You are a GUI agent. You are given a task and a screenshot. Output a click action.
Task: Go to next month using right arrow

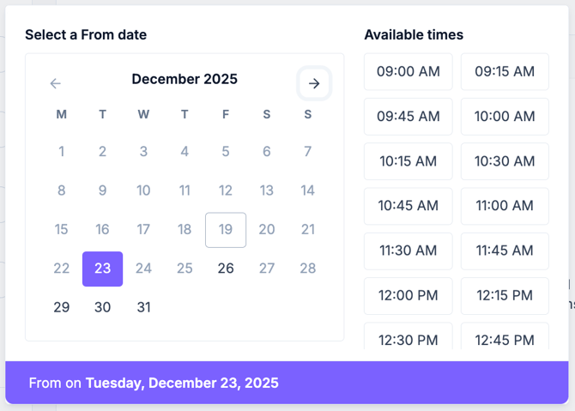(314, 83)
